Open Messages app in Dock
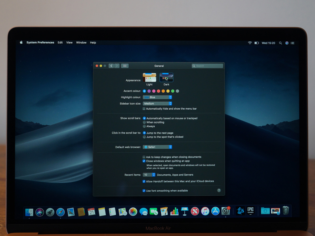Image resolution: width=315 pixels, height=236 pixels. (143, 212)
